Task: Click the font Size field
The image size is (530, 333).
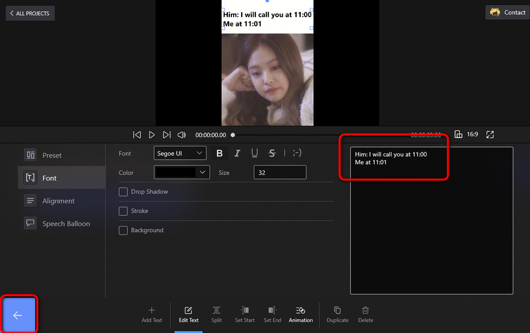Action: point(280,172)
